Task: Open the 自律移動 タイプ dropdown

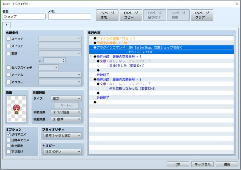Action: 66,98
